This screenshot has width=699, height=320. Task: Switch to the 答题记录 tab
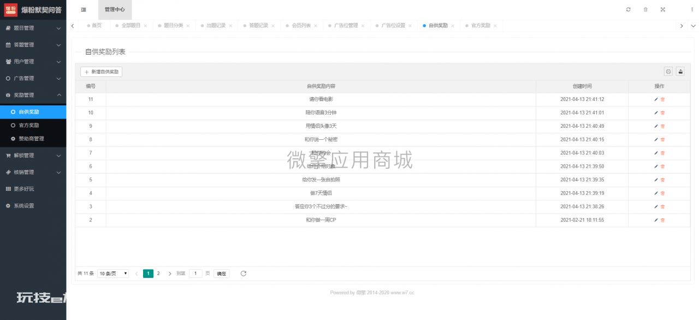258,26
